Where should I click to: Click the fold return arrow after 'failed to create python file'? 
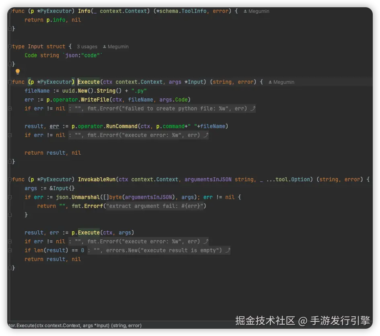[253, 108]
